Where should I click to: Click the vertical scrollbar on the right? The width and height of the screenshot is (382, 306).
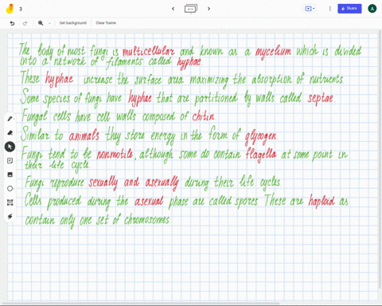[380, 159]
